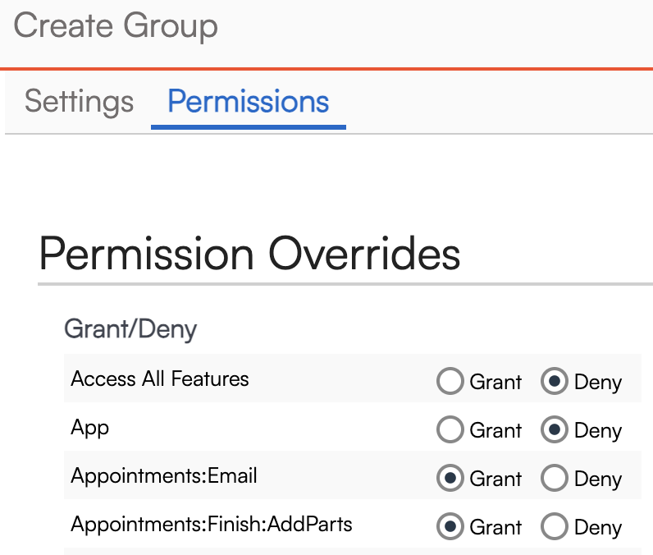The image size is (653, 555).
Task: Click the Appointments:Finish:AddParts permission name
Action: pos(212,524)
